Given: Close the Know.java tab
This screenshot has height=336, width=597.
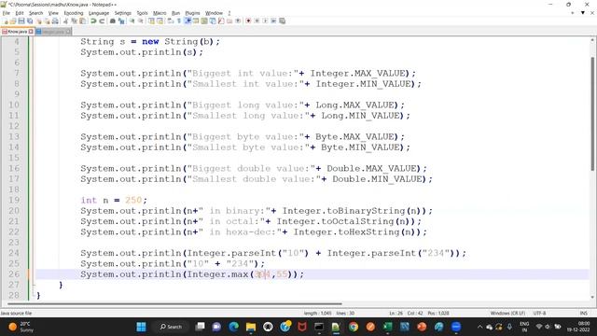Looking at the screenshot, I should [x=31, y=32].
